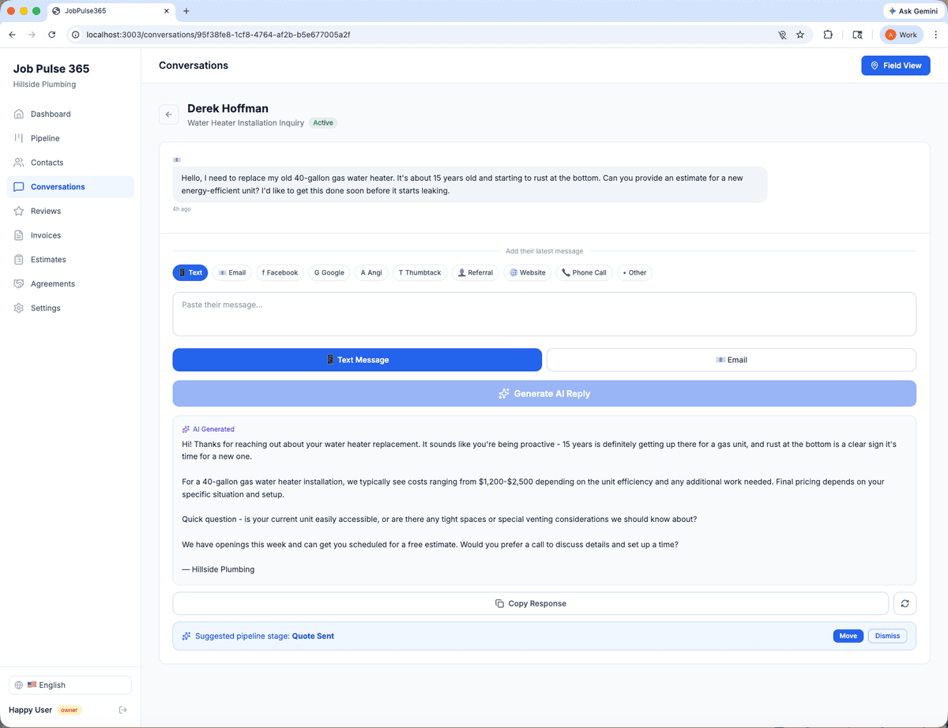948x728 pixels.
Task: Open the Reviews section star icon
Action: [x=18, y=211]
